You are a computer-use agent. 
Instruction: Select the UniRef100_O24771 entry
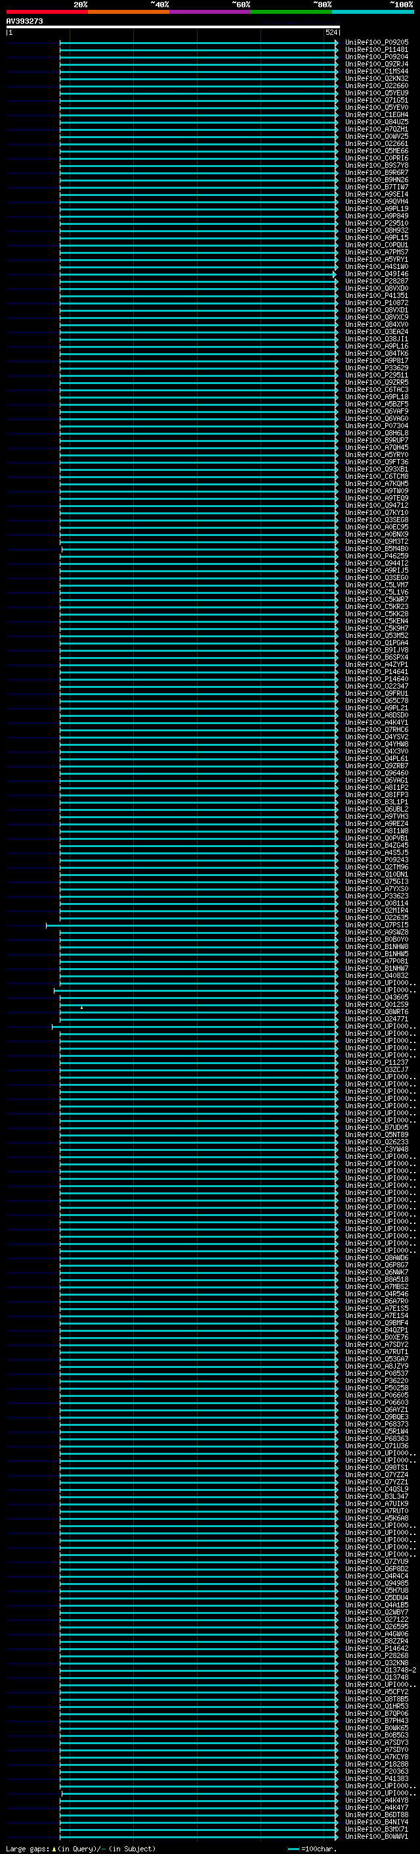pyautogui.click(x=377, y=1019)
